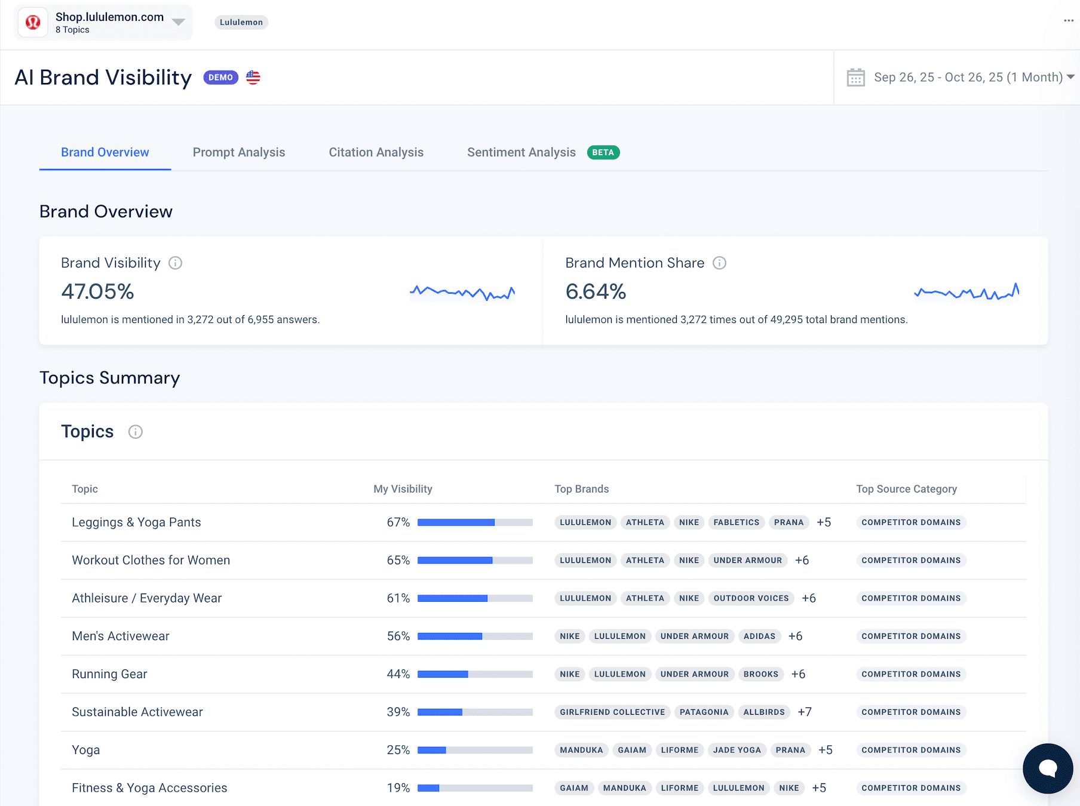This screenshot has height=806, width=1080.
Task: Switch to the Prompt Analysis tab
Action: [238, 152]
